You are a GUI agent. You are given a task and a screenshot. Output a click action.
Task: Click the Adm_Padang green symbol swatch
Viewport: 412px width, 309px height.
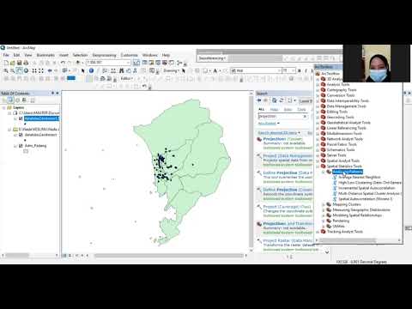[x=26, y=151]
